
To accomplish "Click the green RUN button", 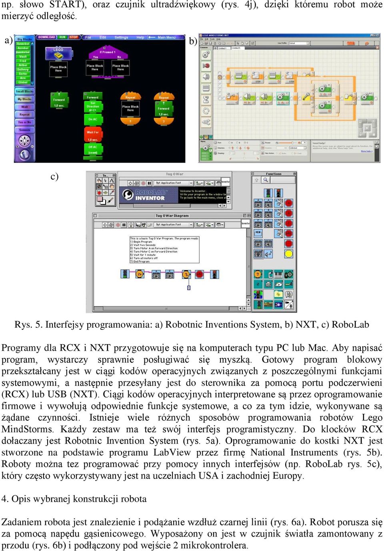I will 62,37.
